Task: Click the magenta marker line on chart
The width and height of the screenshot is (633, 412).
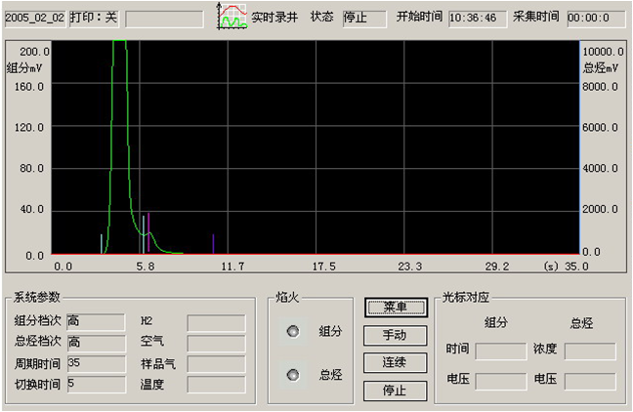Action: click(148, 232)
